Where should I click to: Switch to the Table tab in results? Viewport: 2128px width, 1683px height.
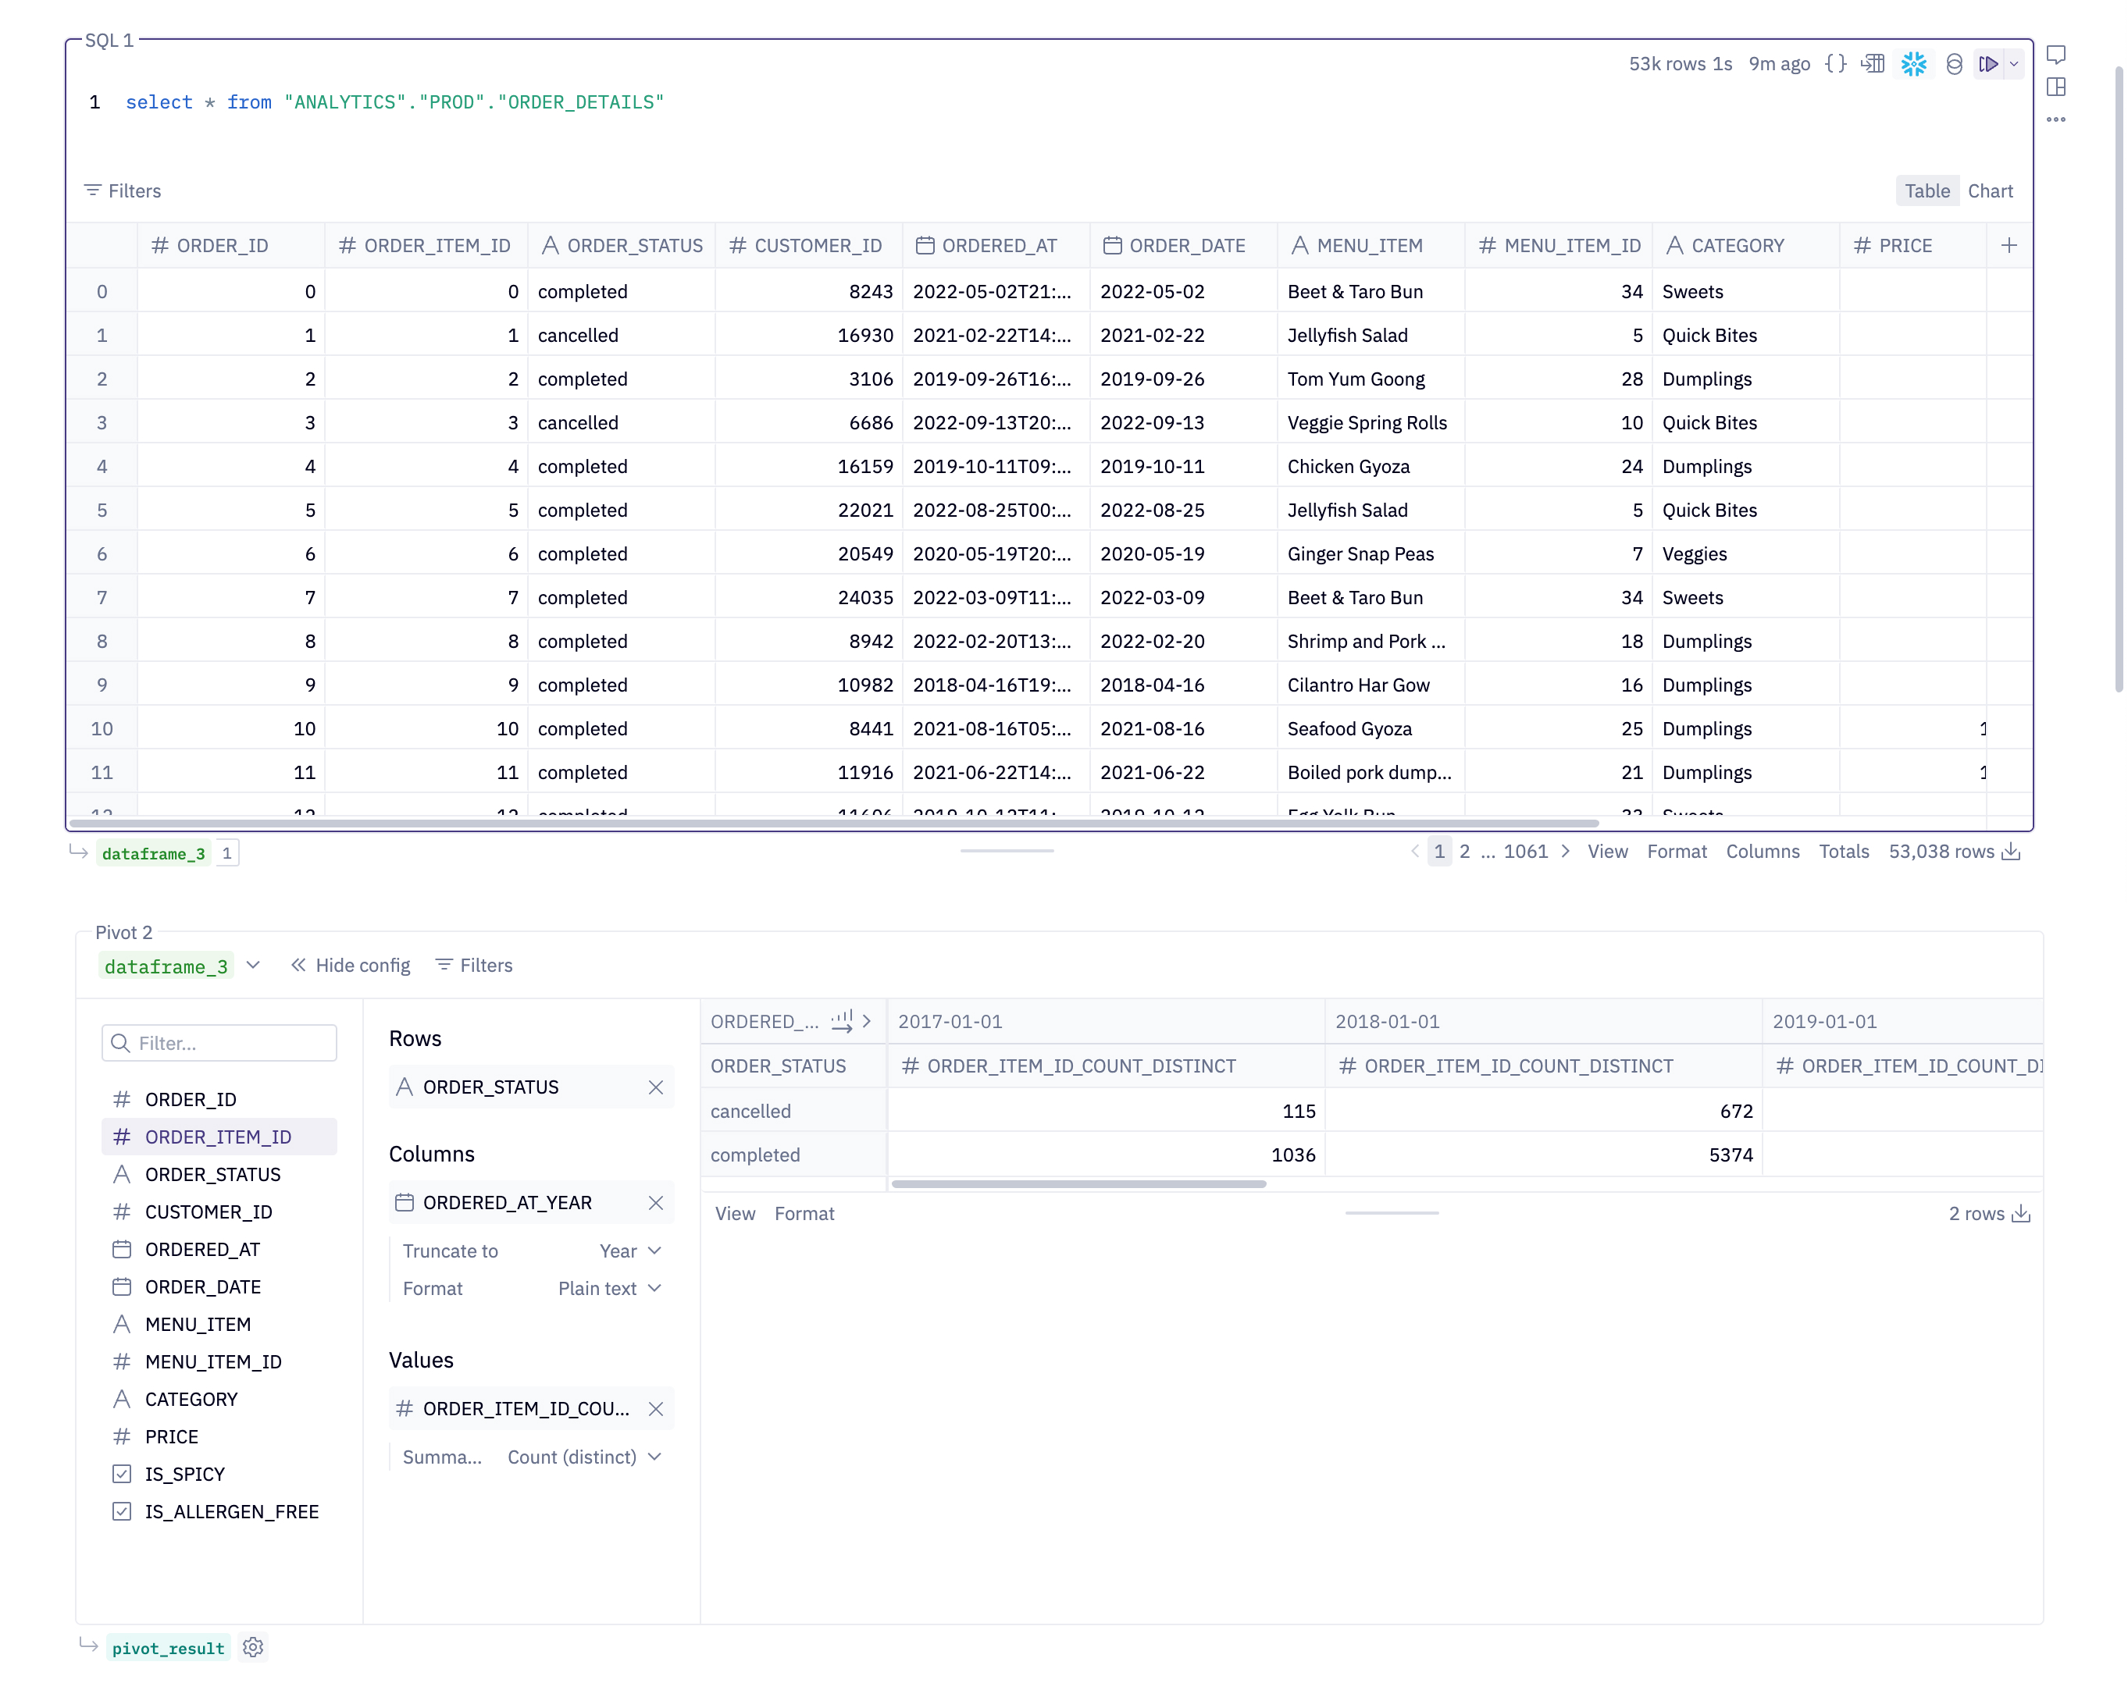(1927, 190)
